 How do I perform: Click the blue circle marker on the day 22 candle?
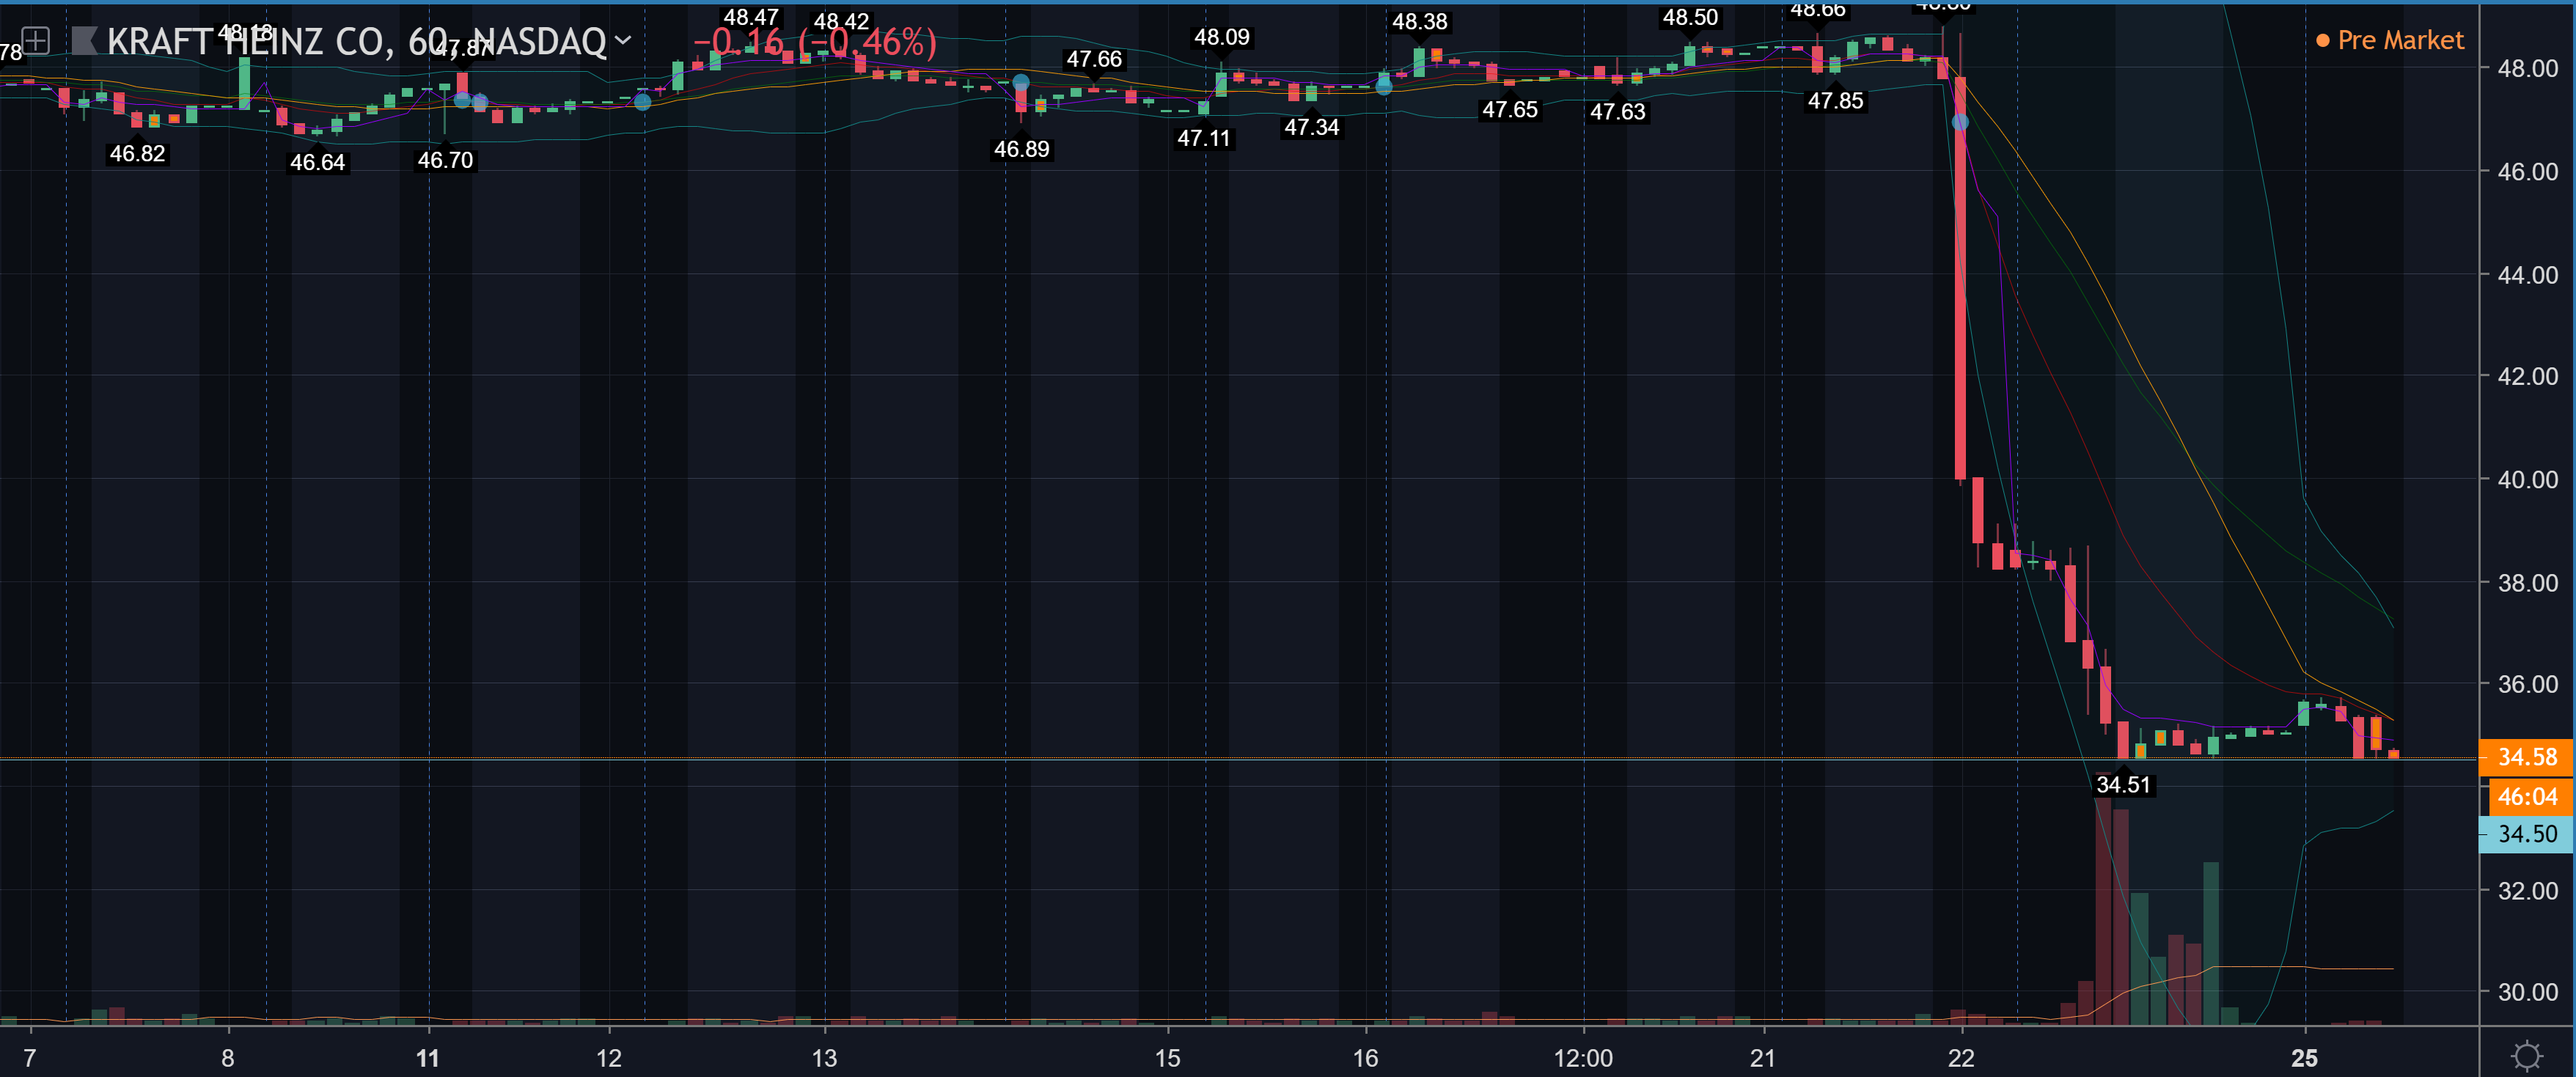[1960, 122]
